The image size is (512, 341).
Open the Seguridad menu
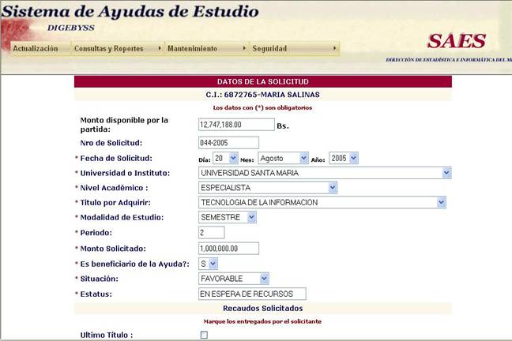(295, 48)
